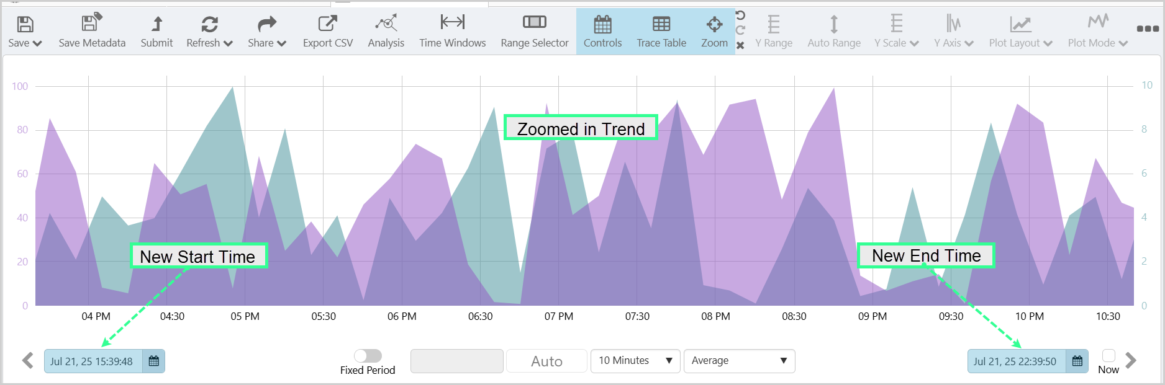Open the Save dropdown

pyautogui.click(x=25, y=32)
